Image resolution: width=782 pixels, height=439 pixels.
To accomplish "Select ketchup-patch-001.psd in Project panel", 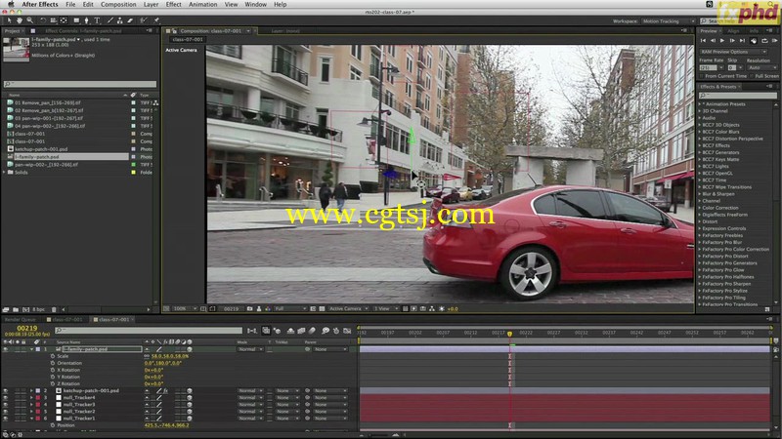I will point(41,149).
